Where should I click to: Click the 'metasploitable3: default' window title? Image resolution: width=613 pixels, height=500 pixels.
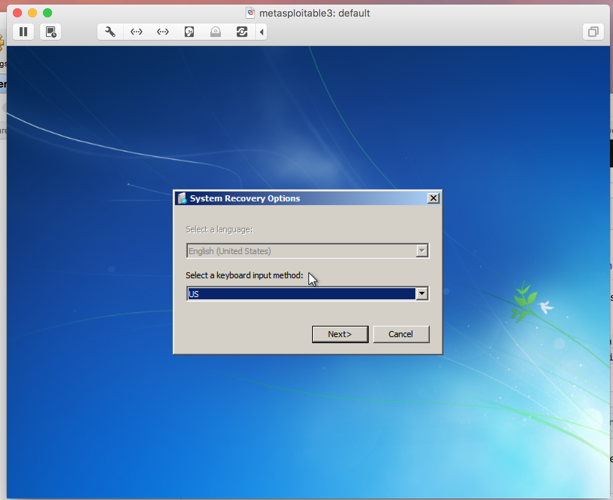pyautogui.click(x=314, y=13)
